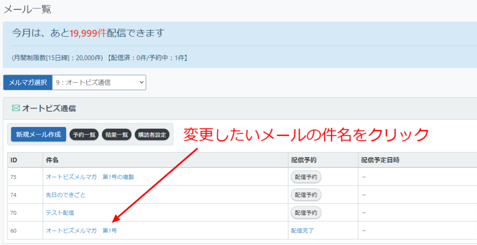This screenshot has width=477, height=245.
Task: Click the 配信完了 link for ID 60
Action: 302,231
